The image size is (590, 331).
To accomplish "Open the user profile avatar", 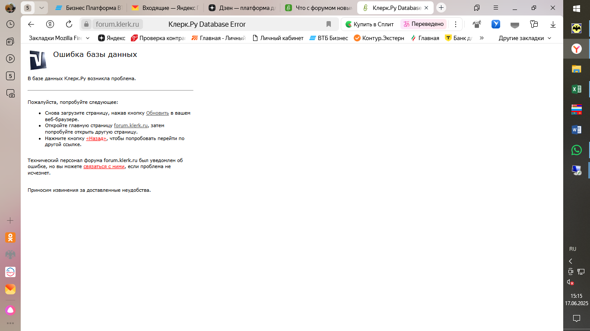I will [x=10, y=8].
